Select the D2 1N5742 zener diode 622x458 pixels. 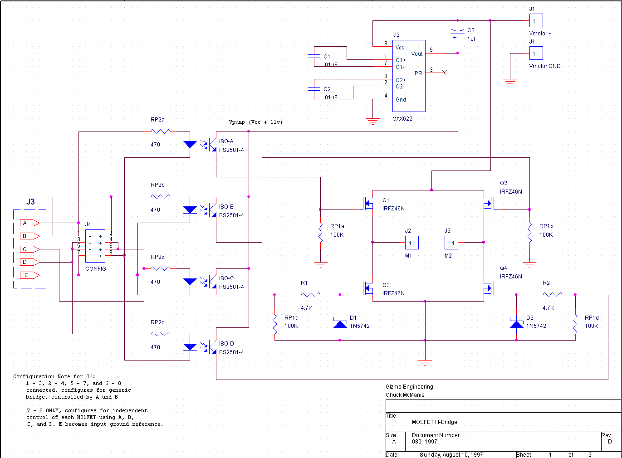[x=516, y=324]
